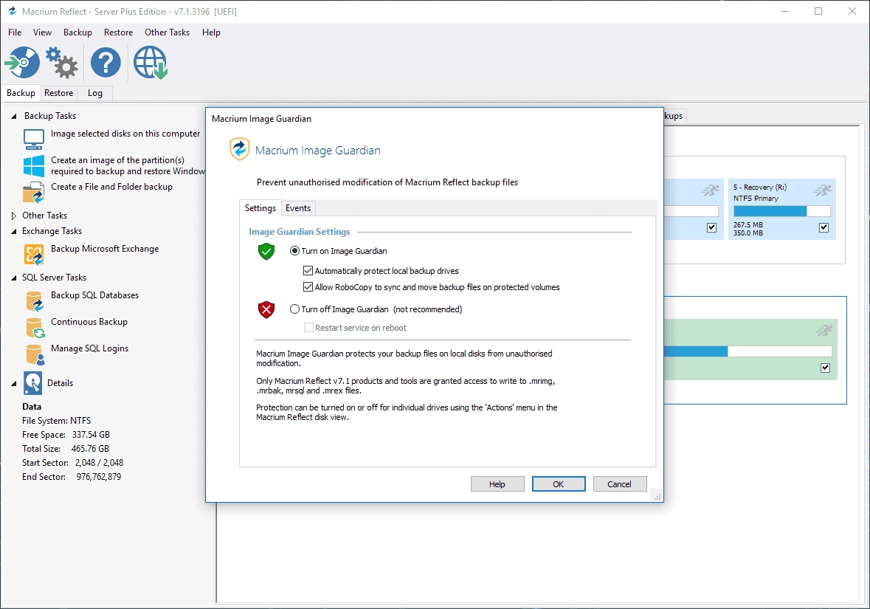Collapse the Exchange Tasks section

[x=14, y=231]
